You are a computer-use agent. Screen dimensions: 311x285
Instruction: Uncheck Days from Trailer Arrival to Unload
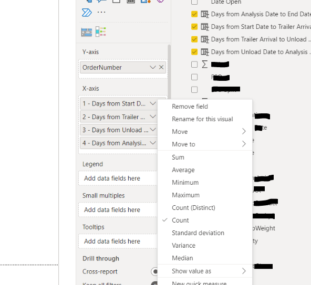pos(194,39)
